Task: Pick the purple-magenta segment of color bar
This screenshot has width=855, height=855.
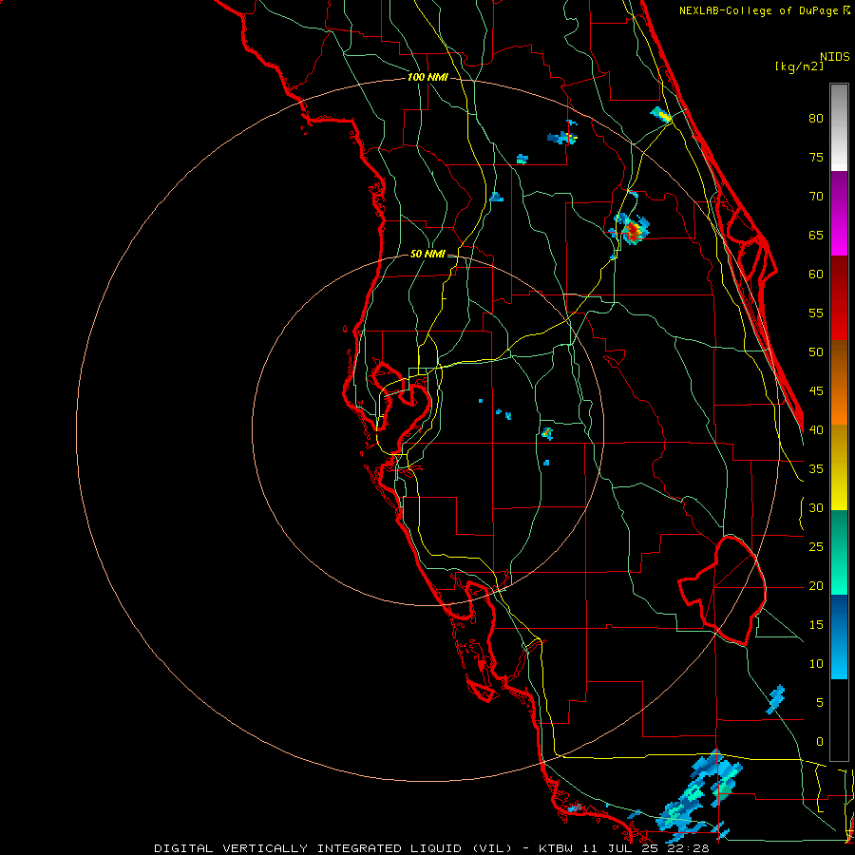Action: pyautogui.click(x=839, y=214)
